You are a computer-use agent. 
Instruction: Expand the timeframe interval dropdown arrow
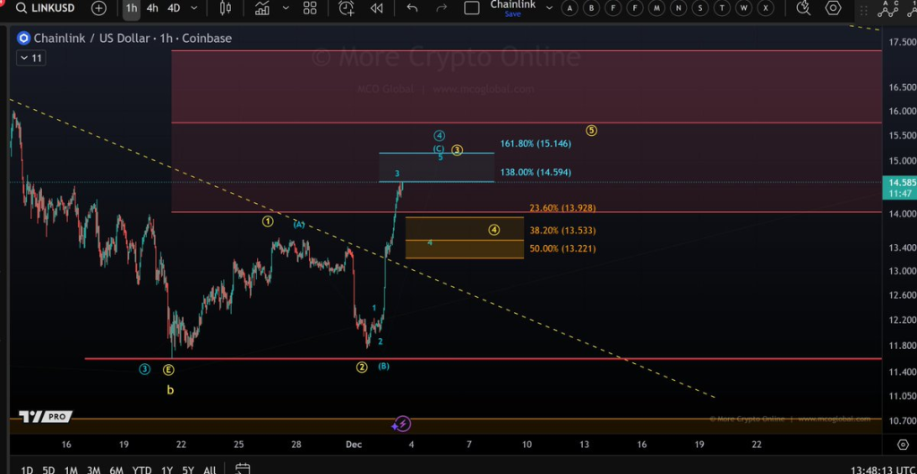195,8
